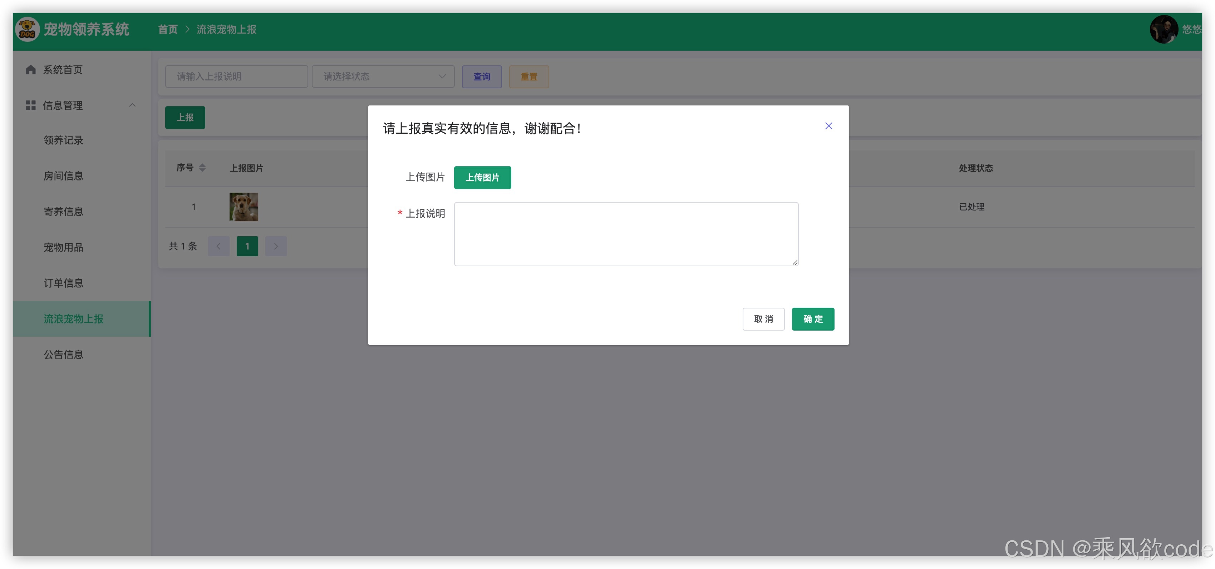Confirm dialog with 确定 button

(x=813, y=319)
